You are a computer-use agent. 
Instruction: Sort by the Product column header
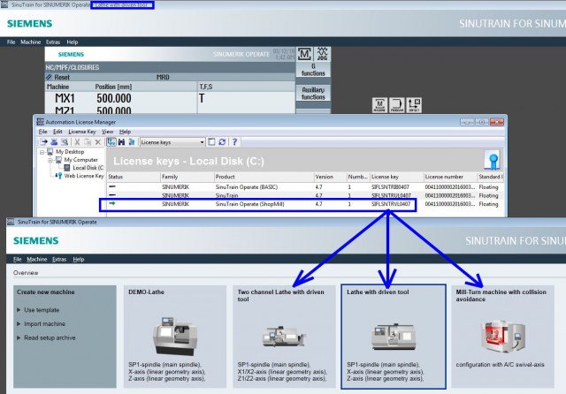264,177
